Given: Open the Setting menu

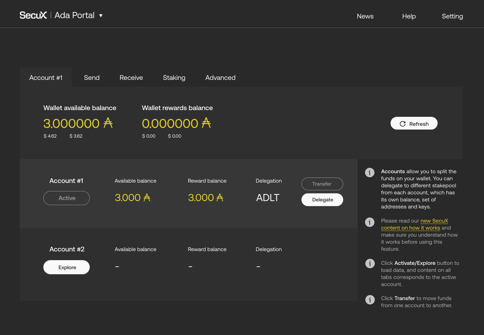Looking at the screenshot, I should (452, 16).
